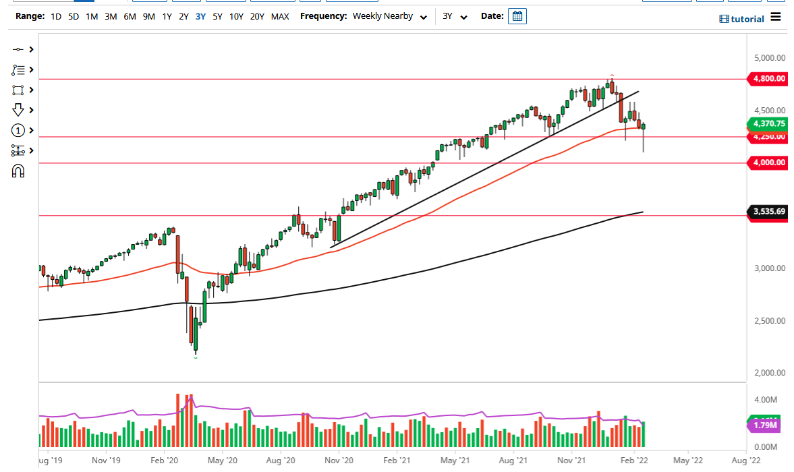Select the rectangle shape tool

click(x=18, y=90)
